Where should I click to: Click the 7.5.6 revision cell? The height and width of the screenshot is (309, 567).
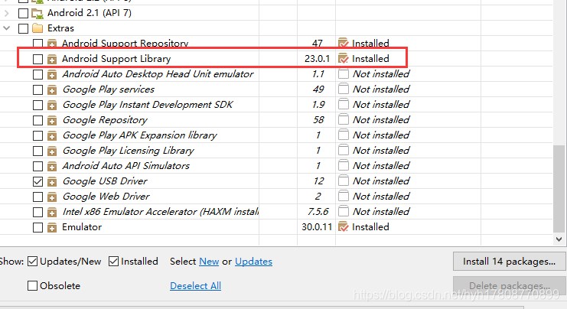pyautogui.click(x=318, y=211)
